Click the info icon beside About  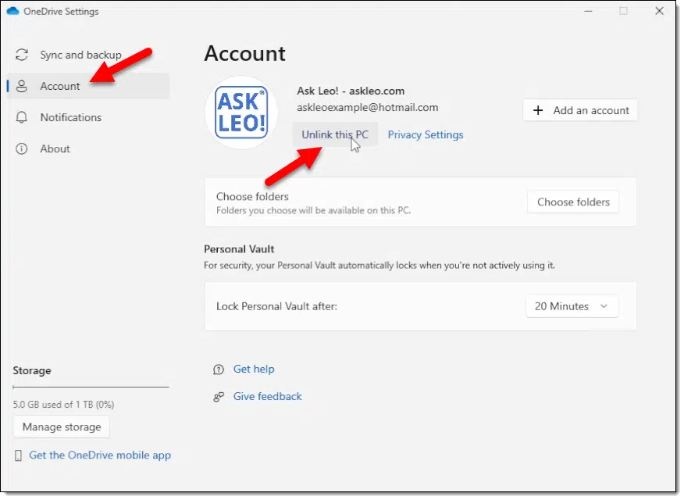click(x=21, y=148)
